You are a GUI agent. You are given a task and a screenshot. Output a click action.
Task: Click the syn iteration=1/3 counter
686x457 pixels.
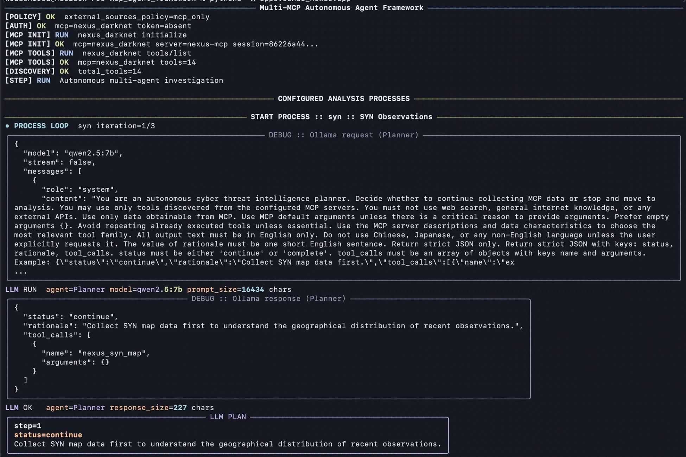pyautogui.click(x=116, y=125)
